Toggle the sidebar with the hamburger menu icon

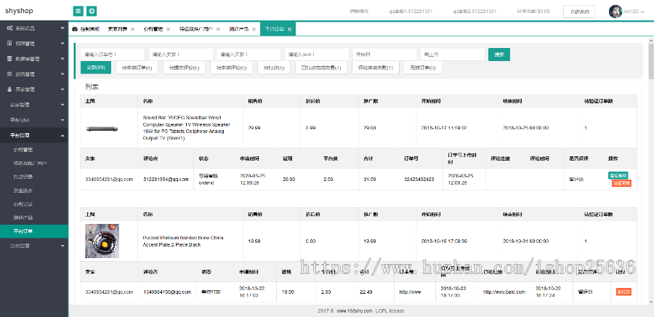(x=78, y=11)
